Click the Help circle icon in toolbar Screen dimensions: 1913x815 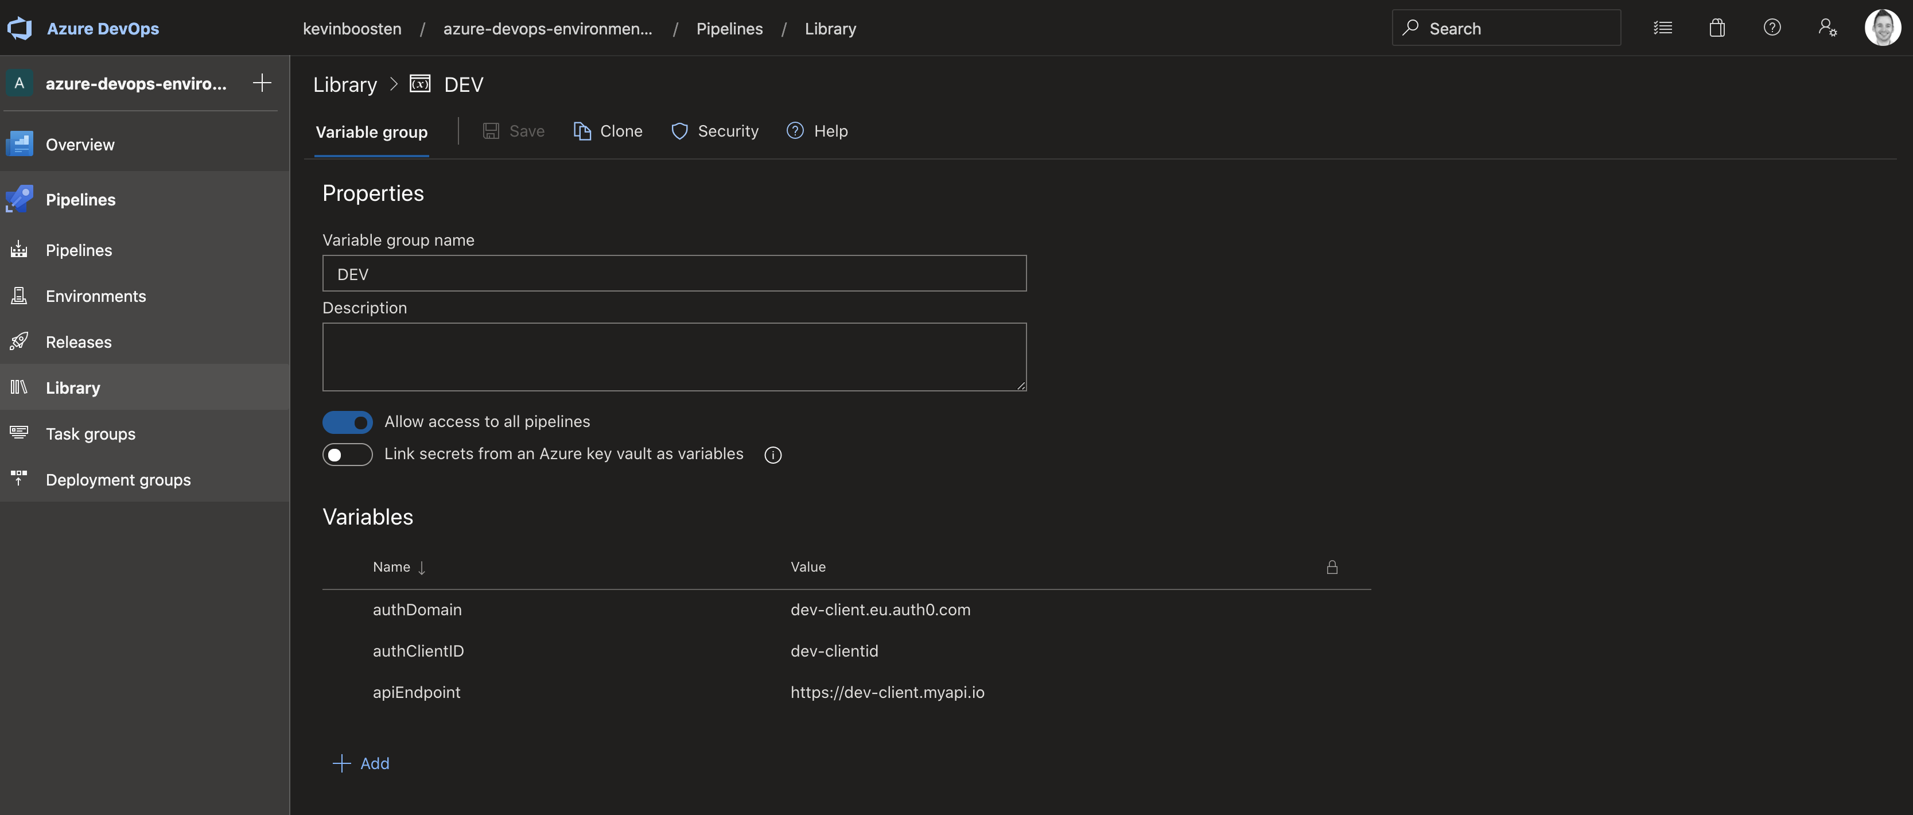pos(795,131)
